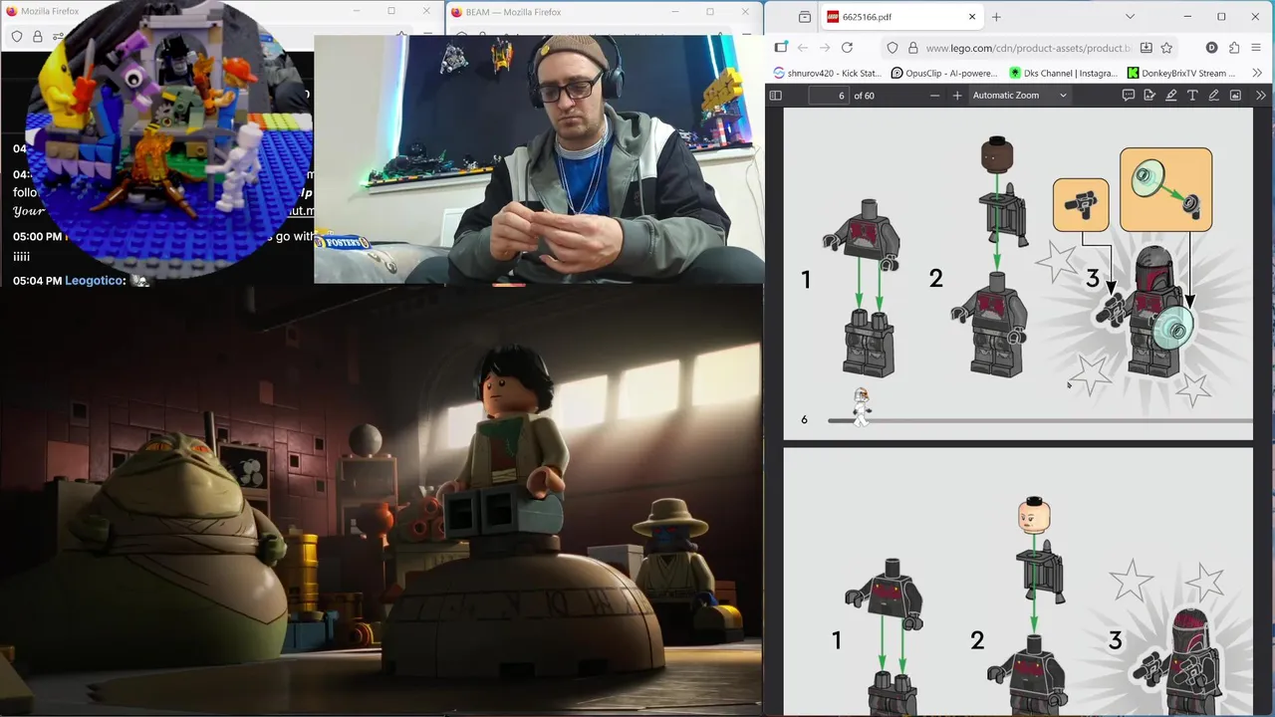Viewport: 1275px width, 717px height.
Task: Zoom in the PDF with plus button
Action: pyautogui.click(x=957, y=96)
